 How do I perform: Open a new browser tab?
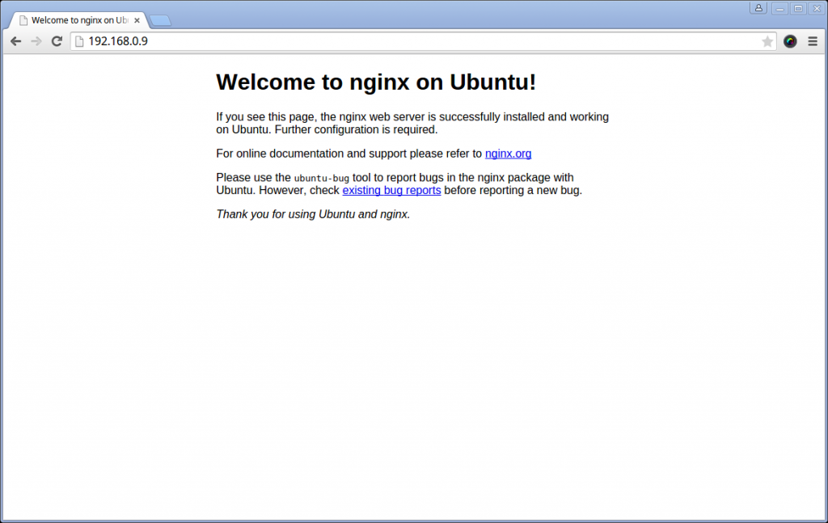pyautogui.click(x=159, y=19)
